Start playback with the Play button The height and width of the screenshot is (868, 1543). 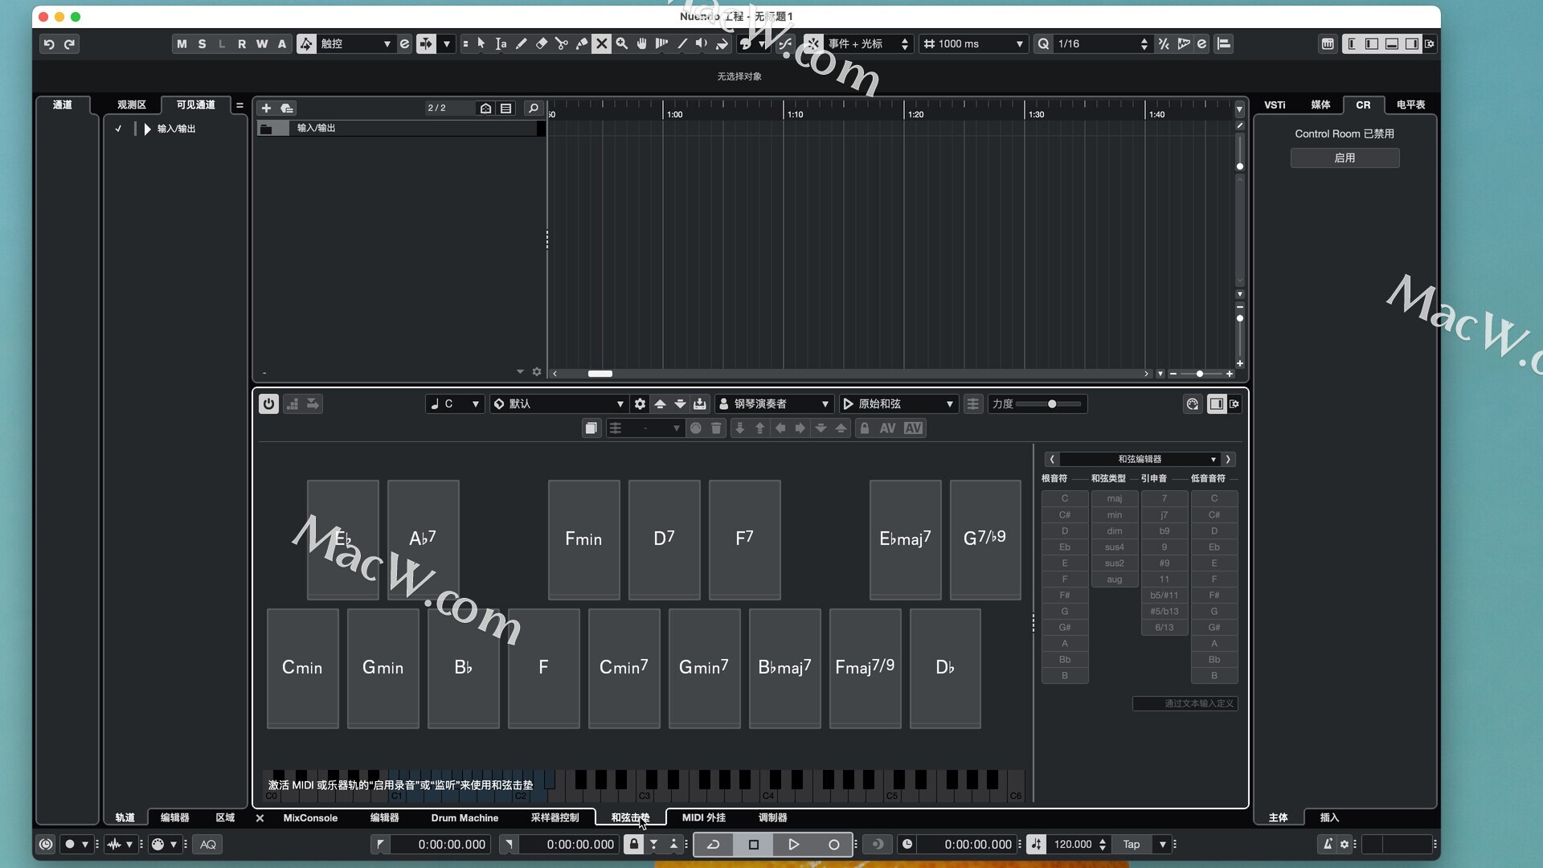[x=793, y=844]
